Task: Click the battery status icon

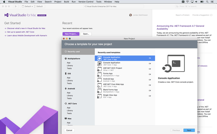Action: click(x=202, y=2)
